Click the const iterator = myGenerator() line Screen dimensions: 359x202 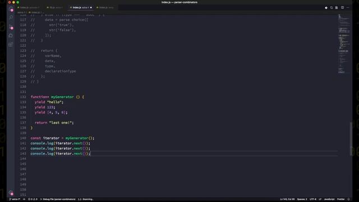pyautogui.click(x=62, y=138)
